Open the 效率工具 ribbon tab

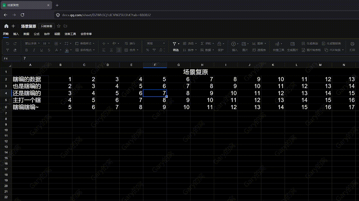coord(70,34)
